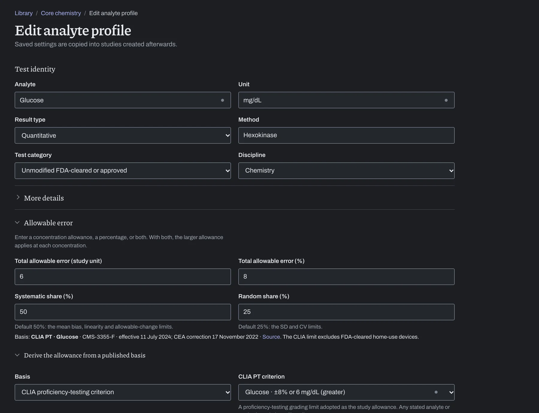Click the Unit field showing mg/dL
The width and height of the screenshot is (539, 413).
click(346, 100)
